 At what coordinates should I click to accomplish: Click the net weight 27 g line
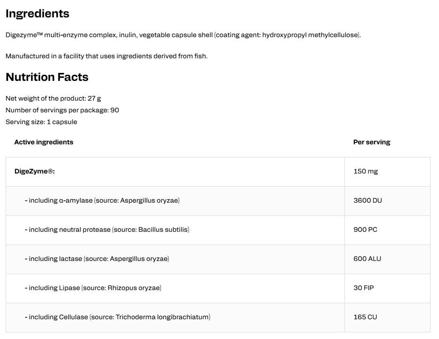pos(53,98)
